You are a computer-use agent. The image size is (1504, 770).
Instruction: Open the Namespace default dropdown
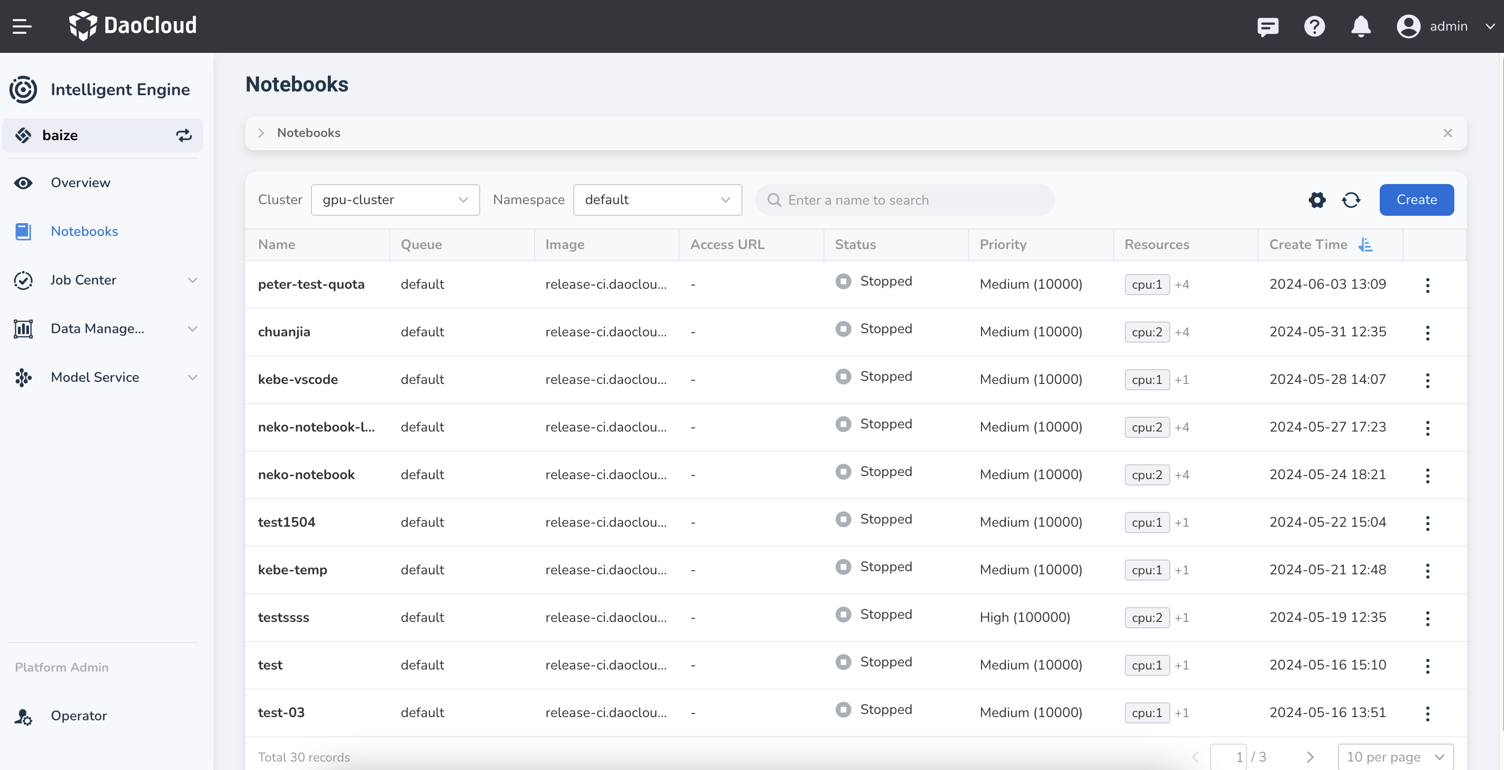tap(657, 200)
